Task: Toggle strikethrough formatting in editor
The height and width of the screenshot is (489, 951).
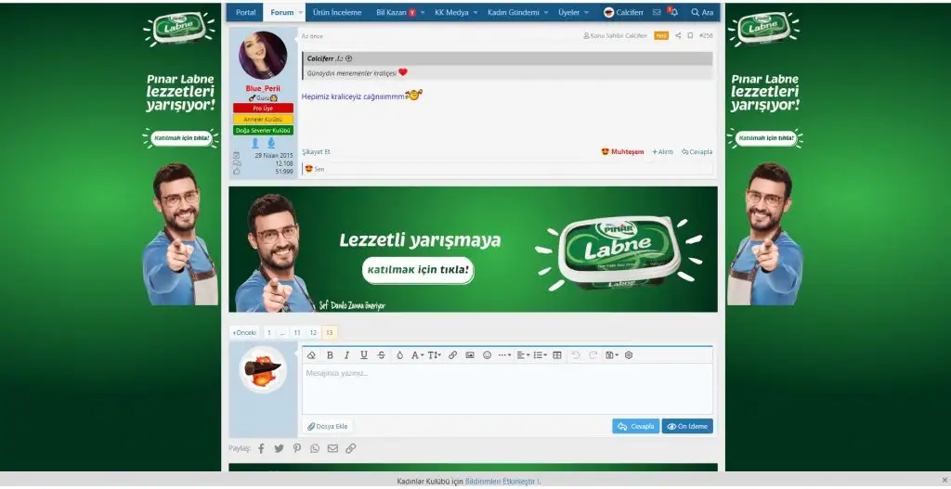Action: (x=381, y=355)
